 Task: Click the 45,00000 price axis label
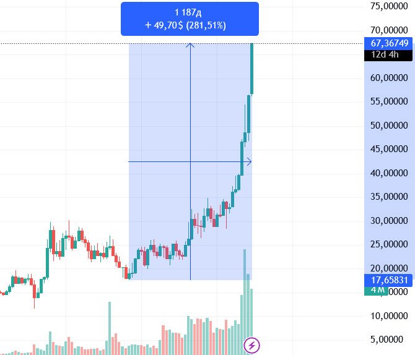click(x=388, y=149)
